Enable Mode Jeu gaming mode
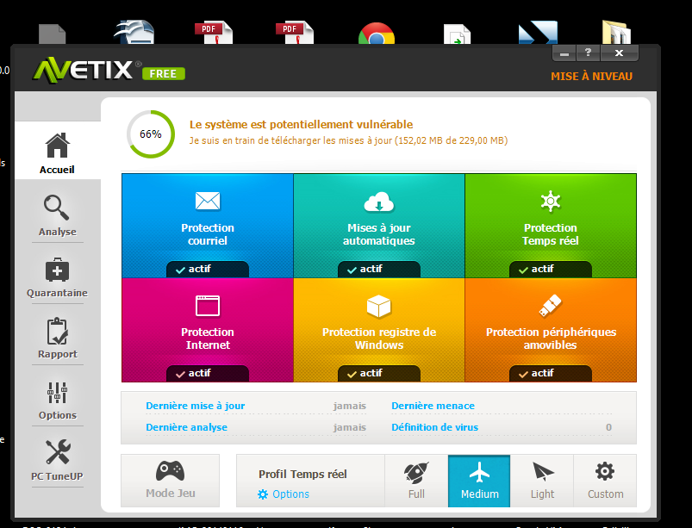The image size is (692, 528). tap(171, 481)
